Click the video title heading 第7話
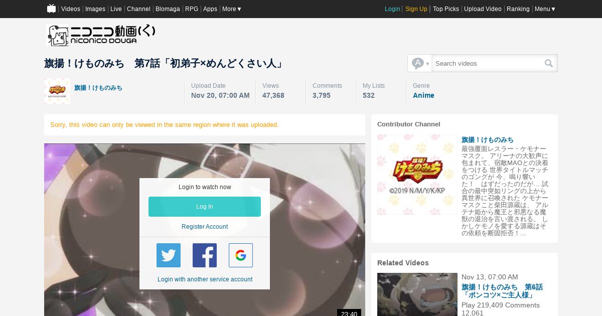 (164, 63)
